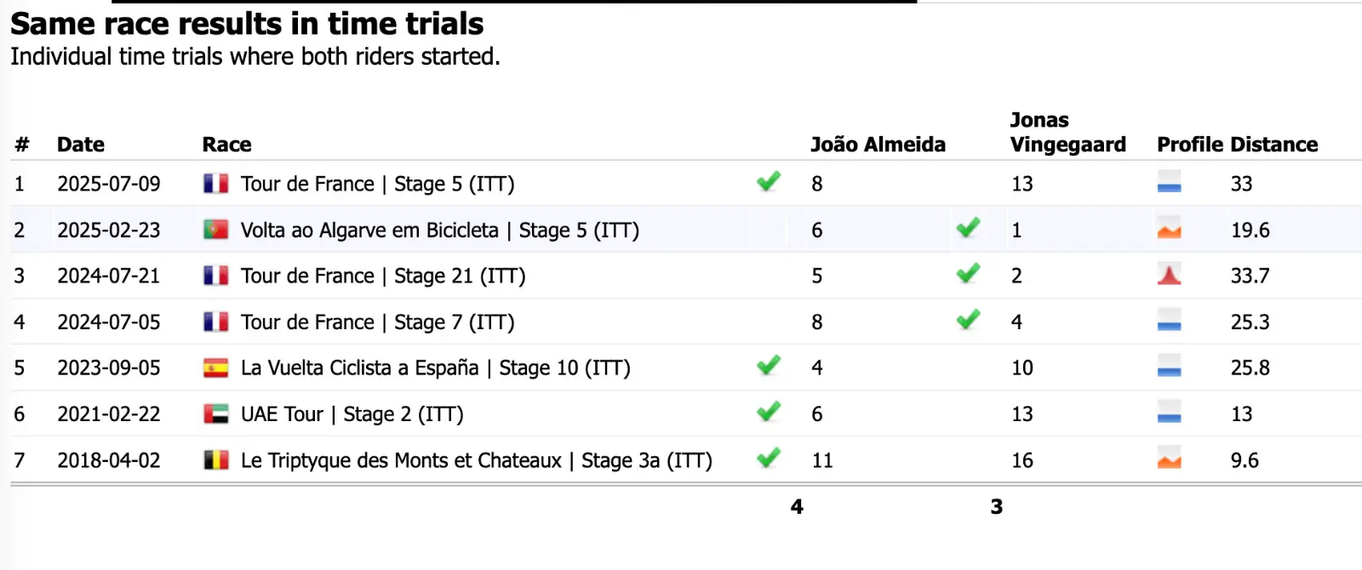Open Volta ao Algarve Stage 5 (ITT) link
Screen dimensions: 1362x570
[x=439, y=231]
